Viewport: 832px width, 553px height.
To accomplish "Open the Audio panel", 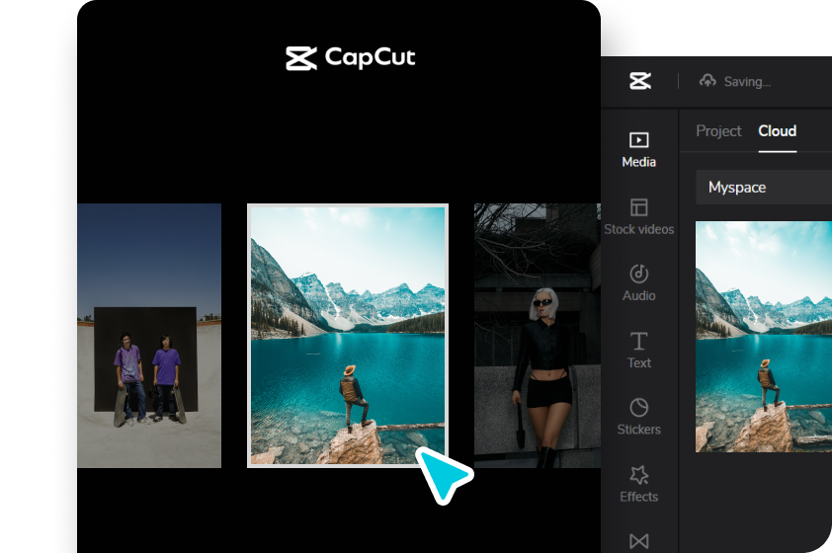I will (x=639, y=283).
